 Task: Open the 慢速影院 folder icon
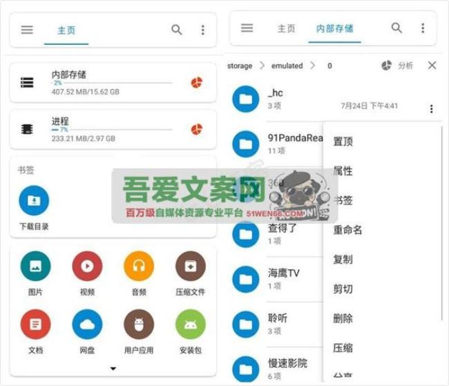246,369
